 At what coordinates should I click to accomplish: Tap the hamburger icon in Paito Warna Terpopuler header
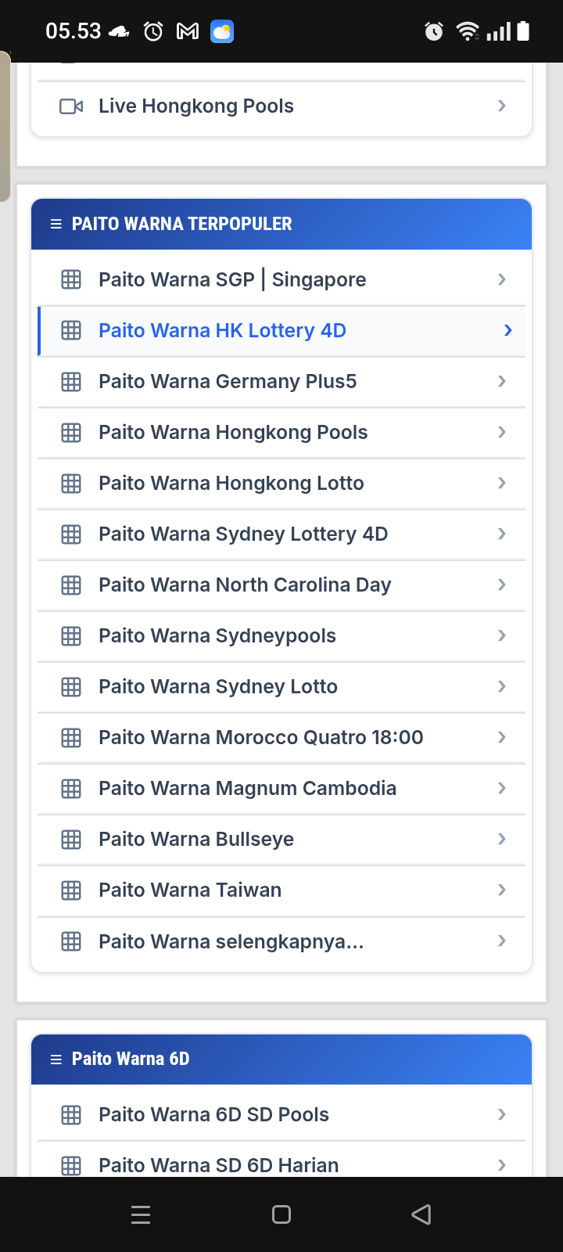[x=56, y=225]
